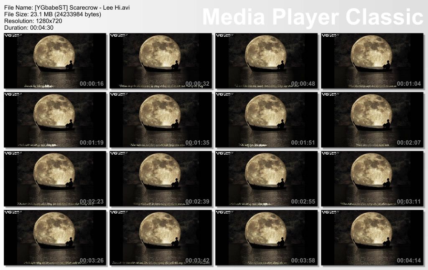428x270 pixels.
Task: Choose the thumbnail with timestamp 00:03:26
Action: click(x=55, y=237)
